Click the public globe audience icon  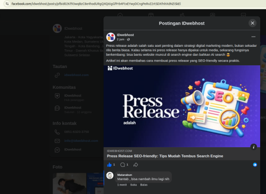click(128, 39)
